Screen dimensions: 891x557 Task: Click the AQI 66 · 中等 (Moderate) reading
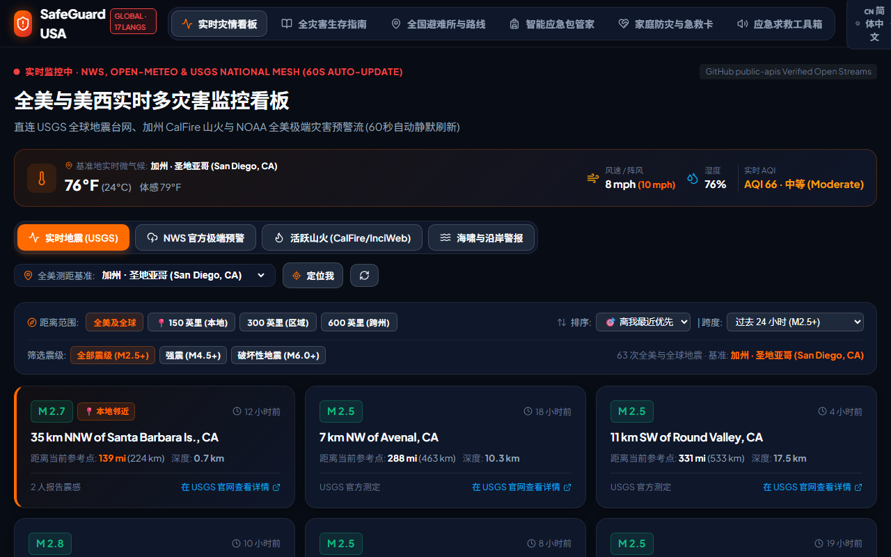pos(804,185)
